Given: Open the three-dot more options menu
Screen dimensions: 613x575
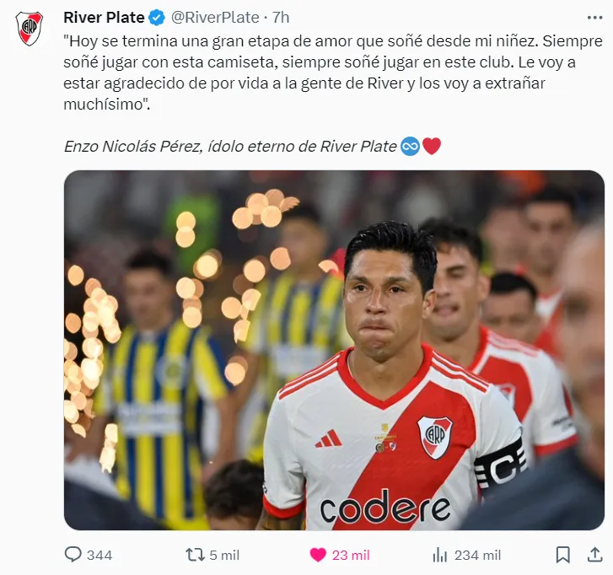Looking at the screenshot, I should pyautogui.click(x=594, y=18).
